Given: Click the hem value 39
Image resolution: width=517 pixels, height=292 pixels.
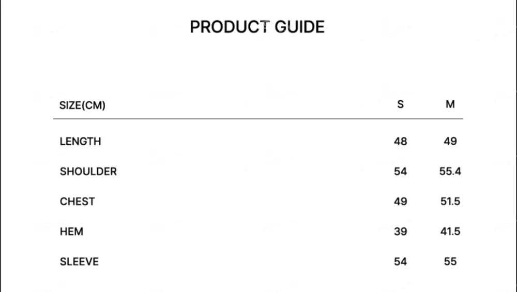Looking at the screenshot, I should [x=400, y=232].
